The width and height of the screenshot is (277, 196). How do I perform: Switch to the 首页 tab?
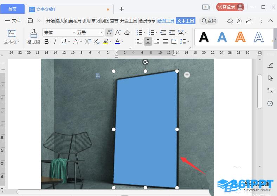click(12, 9)
